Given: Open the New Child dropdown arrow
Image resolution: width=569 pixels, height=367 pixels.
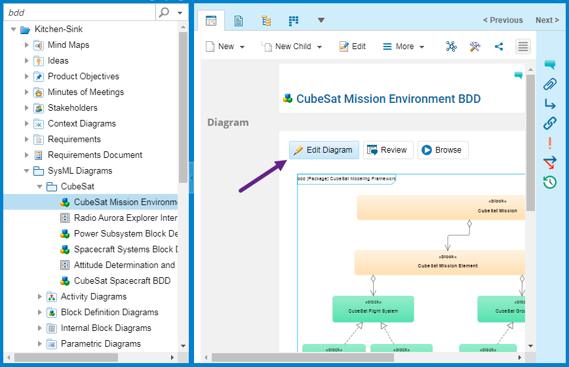Looking at the screenshot, I should [x=319, y=47].
